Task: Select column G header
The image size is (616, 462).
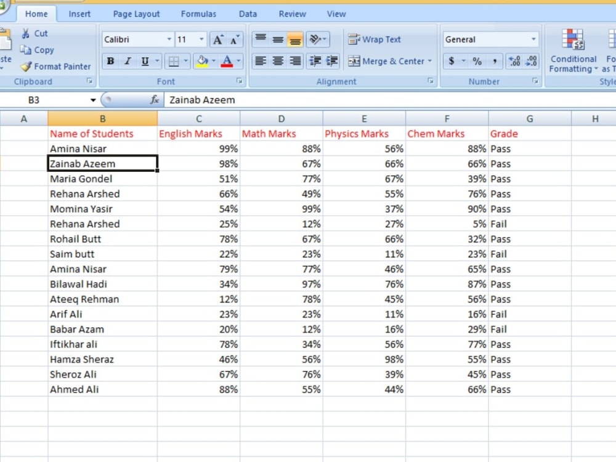Action: pyautogui.click(x=530, y=119)
